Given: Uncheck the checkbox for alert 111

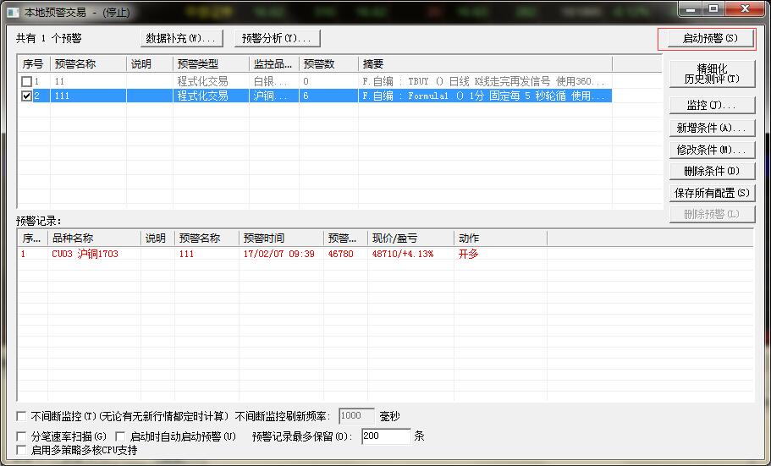Looking at the screenshot, I should (x=27, y=96).
